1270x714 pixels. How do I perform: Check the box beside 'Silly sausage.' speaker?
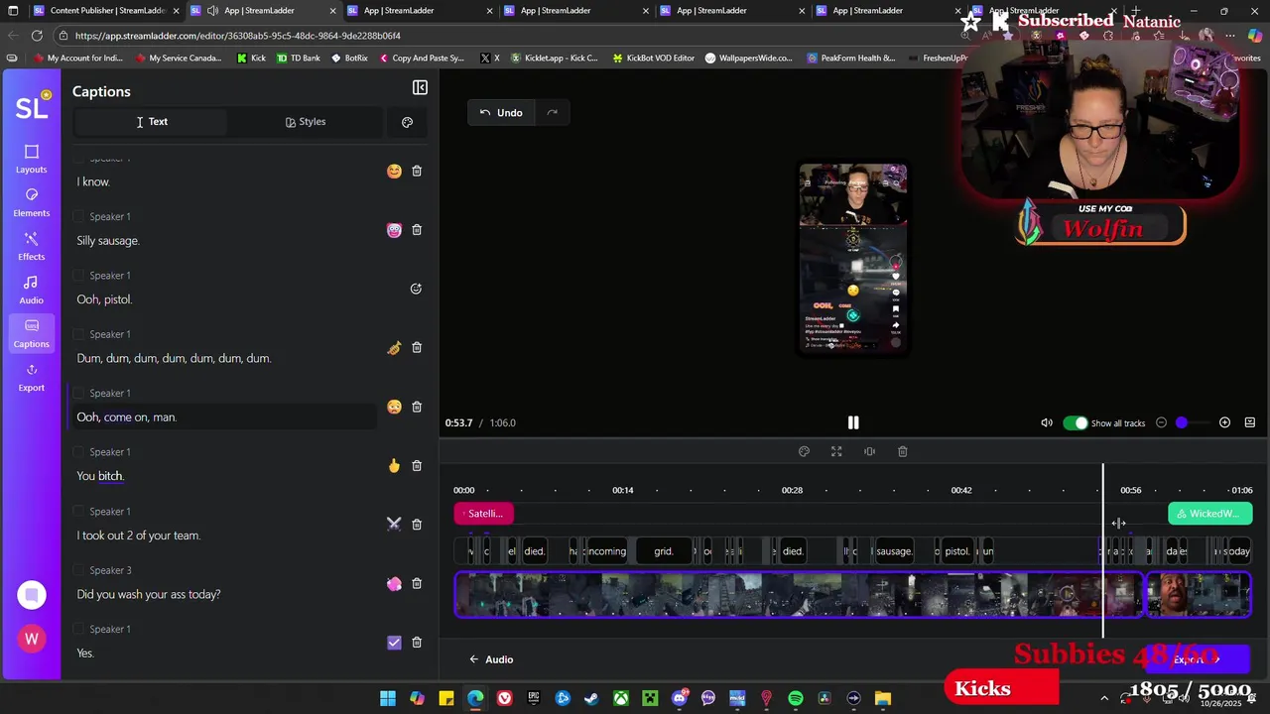coord(79,217)
